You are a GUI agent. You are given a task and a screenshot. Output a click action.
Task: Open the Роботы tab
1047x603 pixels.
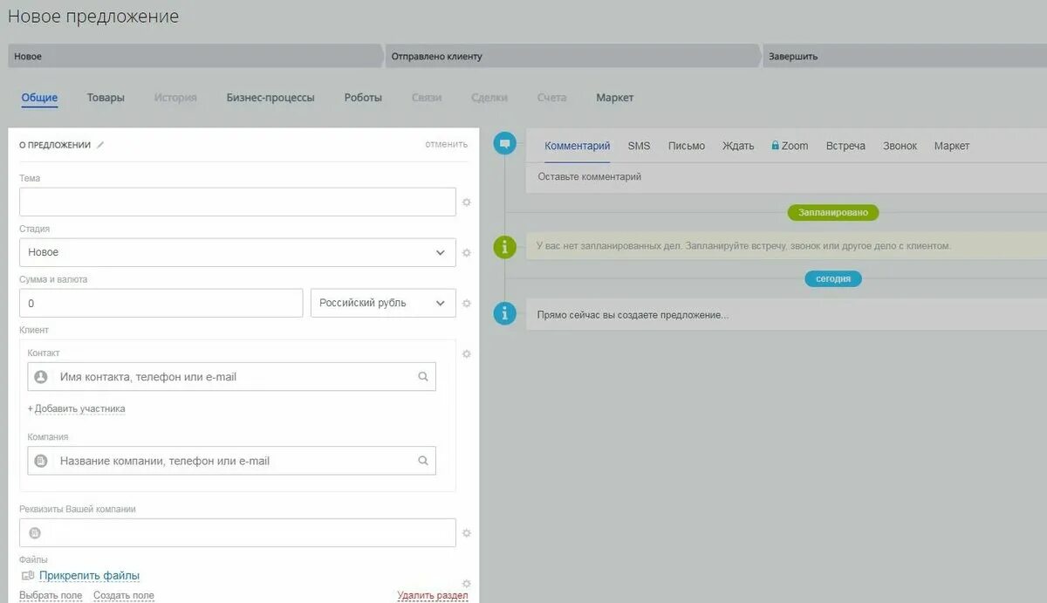363,98
